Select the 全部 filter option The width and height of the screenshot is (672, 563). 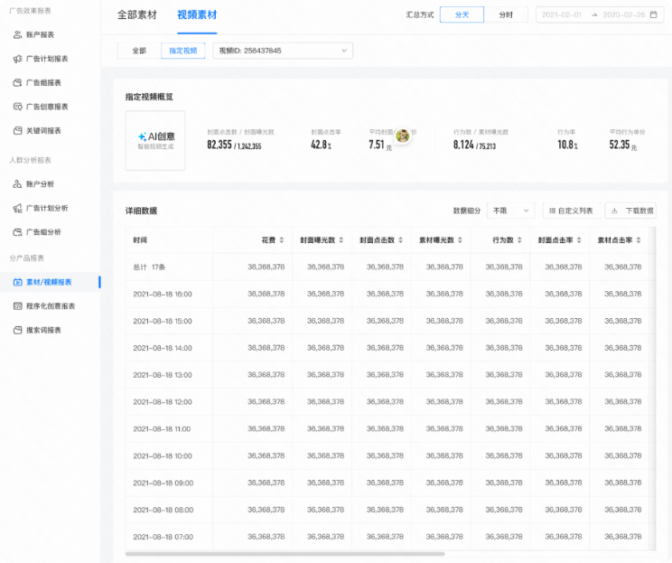pyautogui.click(x=139, y=51)
